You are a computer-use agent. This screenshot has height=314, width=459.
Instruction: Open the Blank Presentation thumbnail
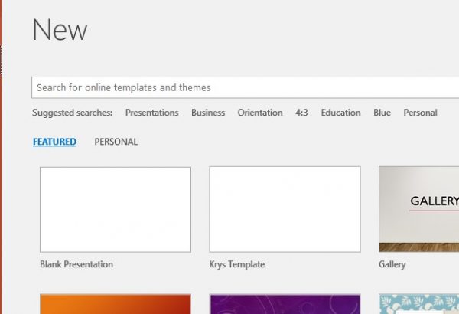pyautogui.click(x=116, y=209)
